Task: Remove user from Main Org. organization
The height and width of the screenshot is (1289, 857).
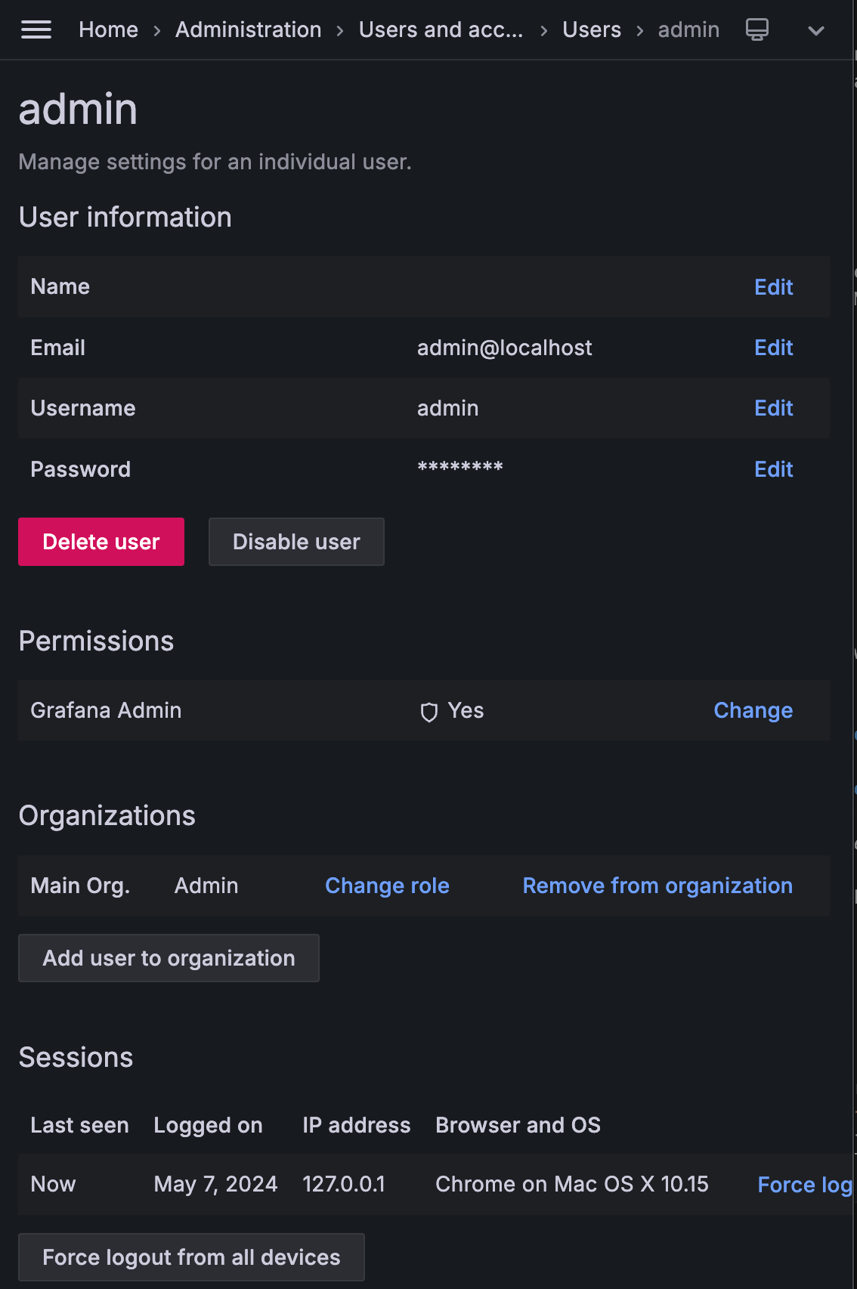Action: tap(657, 886)
